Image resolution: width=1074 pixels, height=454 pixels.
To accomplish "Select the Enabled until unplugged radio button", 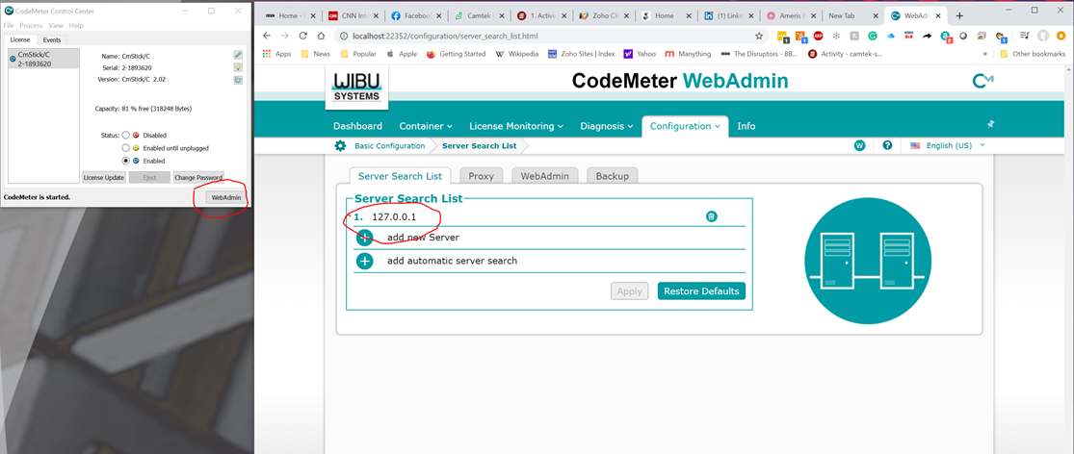I will click(x=125, y=148).
